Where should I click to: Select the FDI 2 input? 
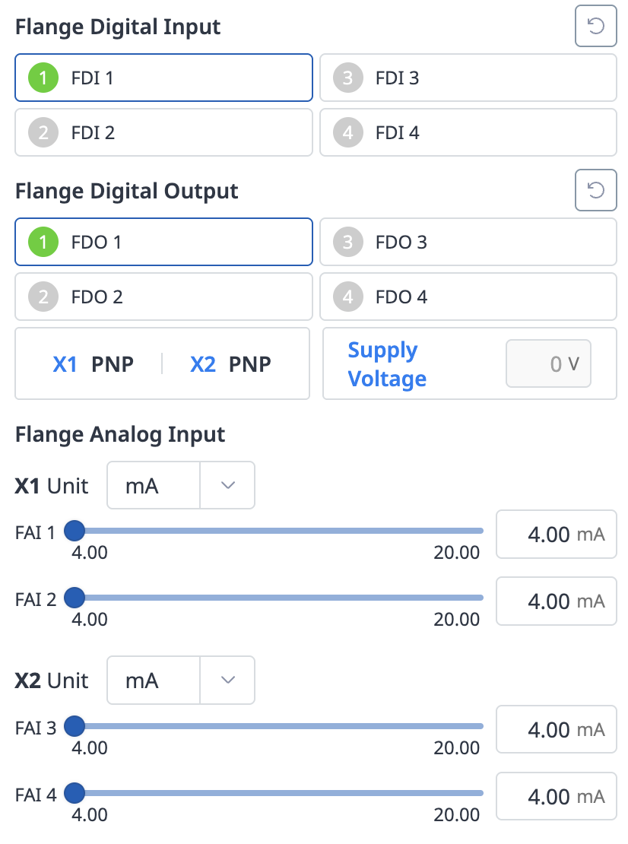click(163, 132)
